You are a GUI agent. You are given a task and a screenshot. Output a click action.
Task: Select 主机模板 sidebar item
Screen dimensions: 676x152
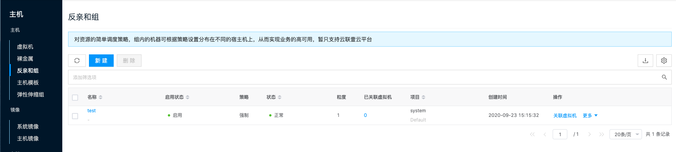pyautogui.click(x=28, y=83)
